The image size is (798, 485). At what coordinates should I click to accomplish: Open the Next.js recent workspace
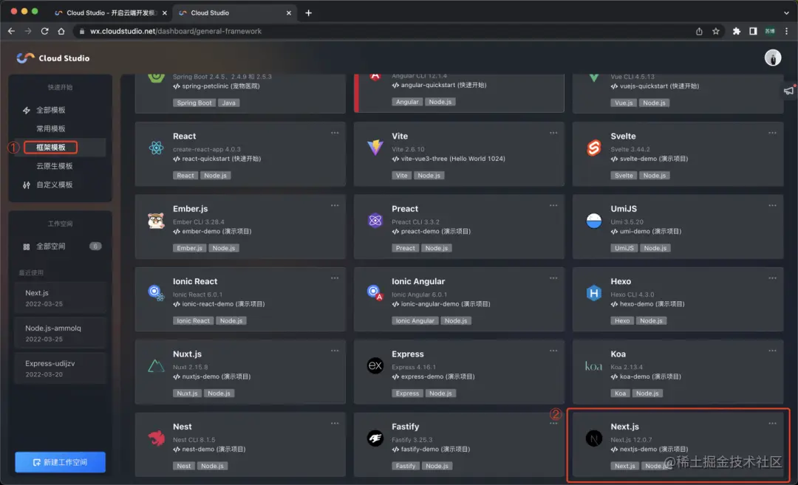[x=60, y=298]
